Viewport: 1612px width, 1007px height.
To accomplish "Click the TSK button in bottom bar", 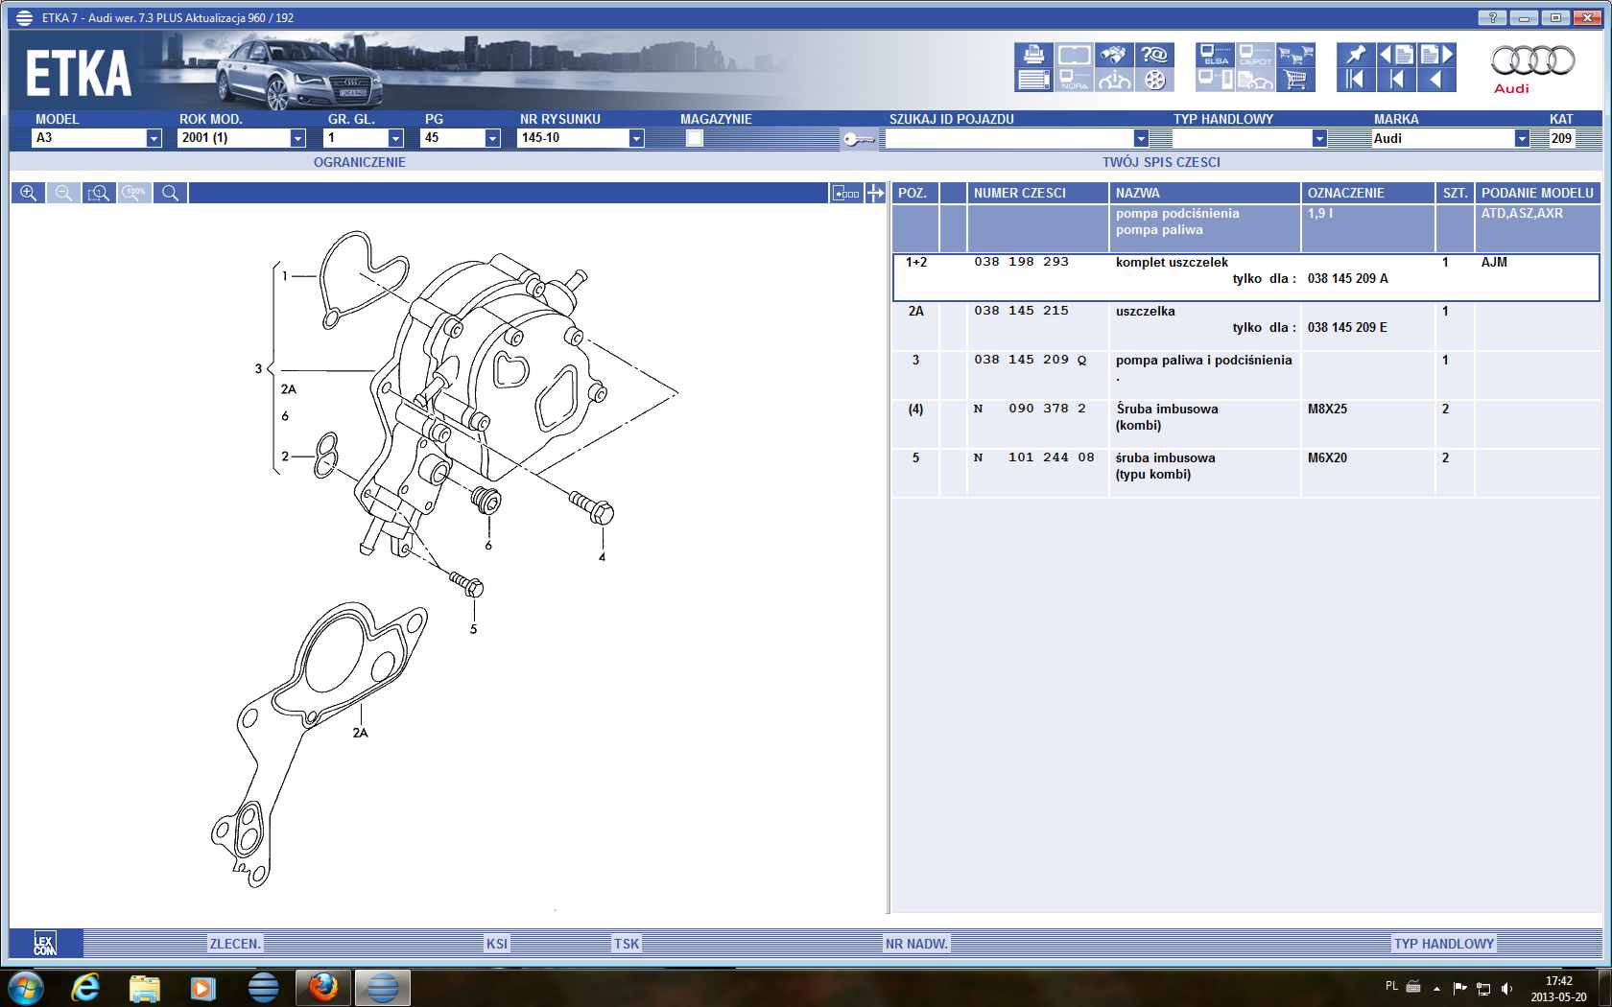I will point(627,944).
